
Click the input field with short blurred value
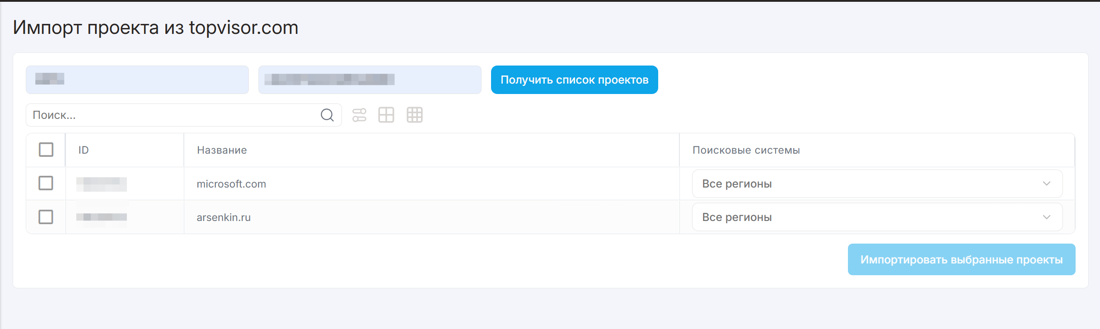coord(137,80)
